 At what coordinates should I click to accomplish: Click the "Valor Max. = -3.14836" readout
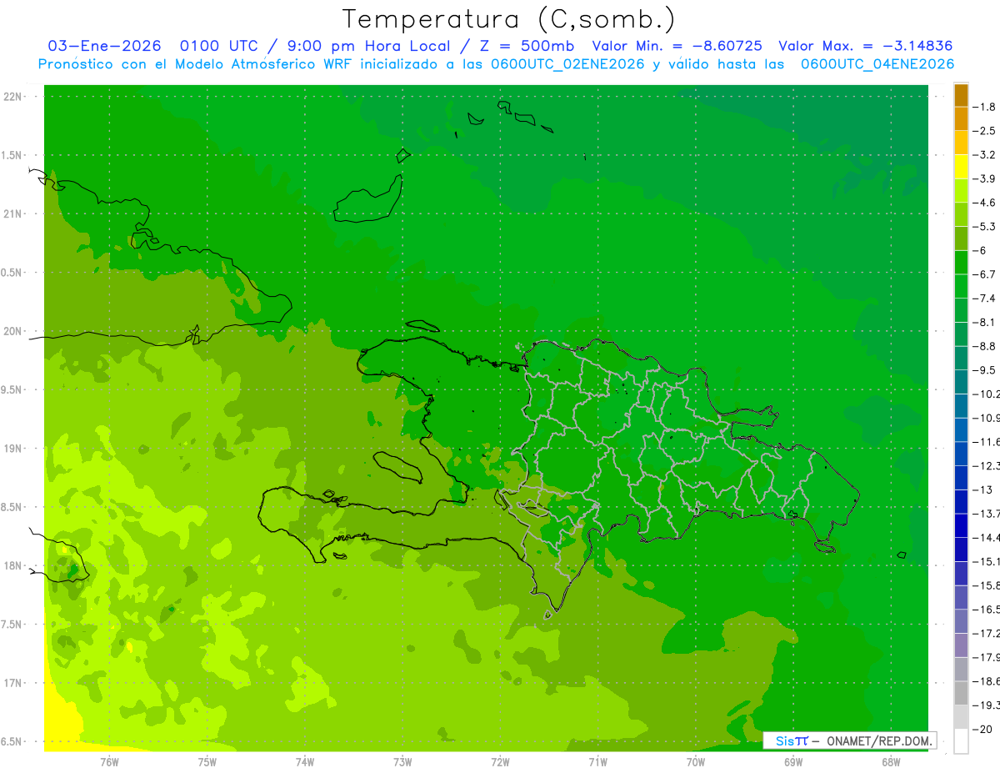866,47
